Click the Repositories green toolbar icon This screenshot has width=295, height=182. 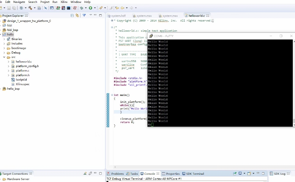(x=58, y=8)
